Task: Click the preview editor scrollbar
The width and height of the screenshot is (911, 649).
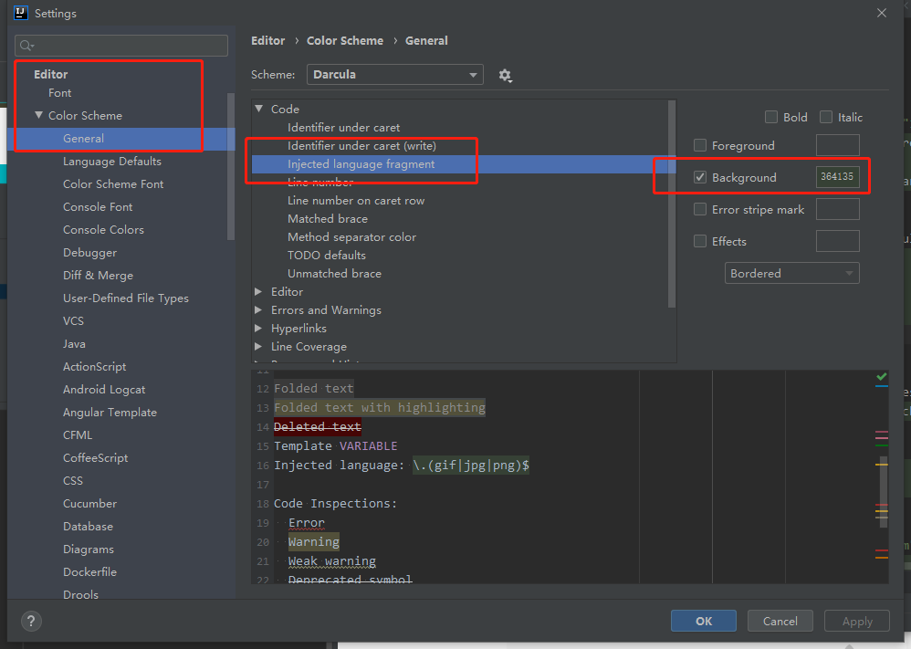Action: pyautogui.click(x=884, y=491)
